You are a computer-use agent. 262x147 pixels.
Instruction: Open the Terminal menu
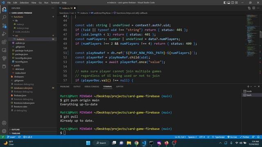click(x=55, y=2)
